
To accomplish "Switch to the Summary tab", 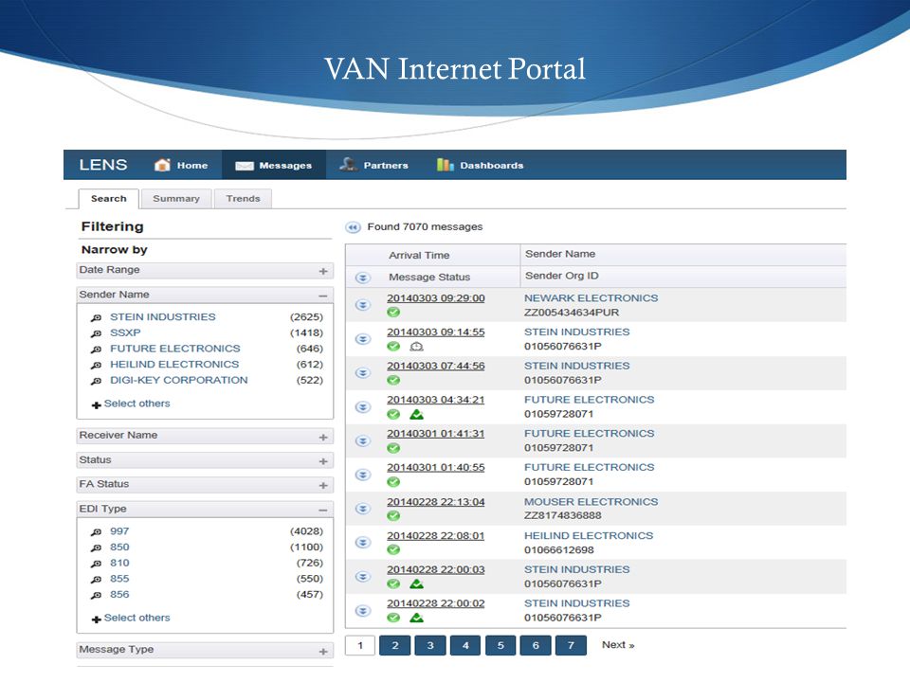I will pos(176,198).
